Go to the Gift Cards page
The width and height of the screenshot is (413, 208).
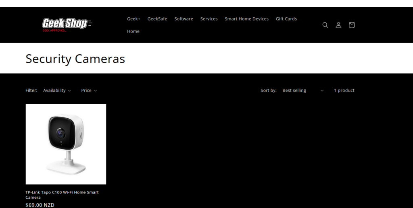point(286,19)
